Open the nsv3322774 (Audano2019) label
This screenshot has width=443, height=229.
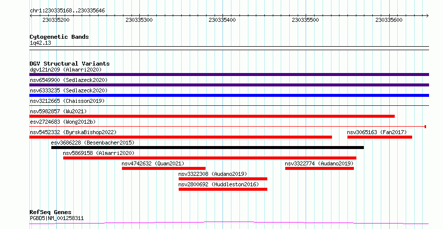[319, 163]
